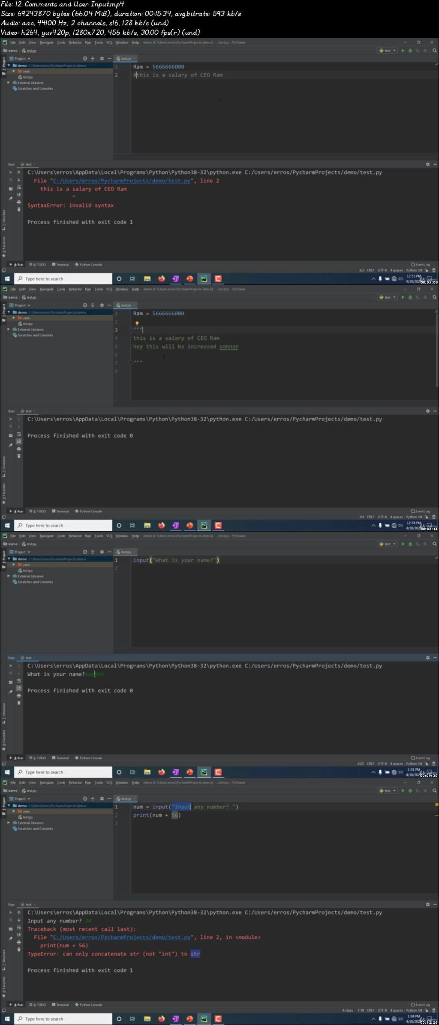Open the Python Console tab in the TypeError frame
Image resolution: width=439 pixels, height=1025 pixels.
tap(88, 1005)
